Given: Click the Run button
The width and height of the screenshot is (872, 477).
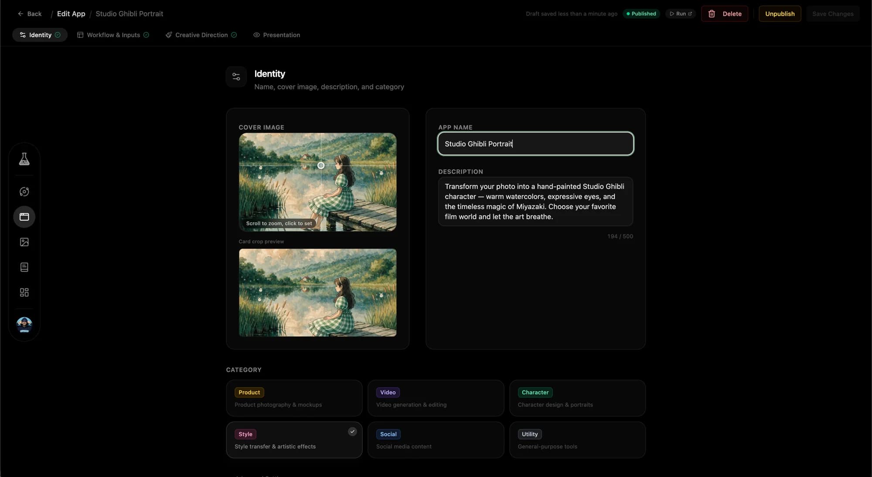Looking at the screenshot, I should 681,14.
